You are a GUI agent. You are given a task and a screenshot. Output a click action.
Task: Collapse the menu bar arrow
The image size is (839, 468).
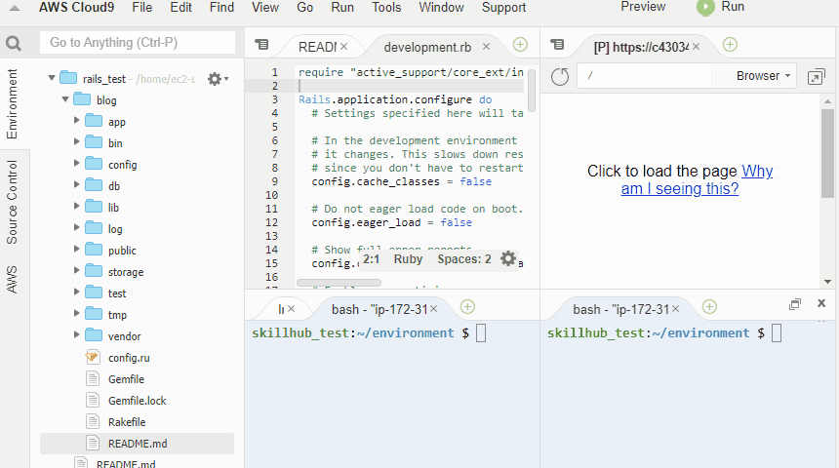15,8
